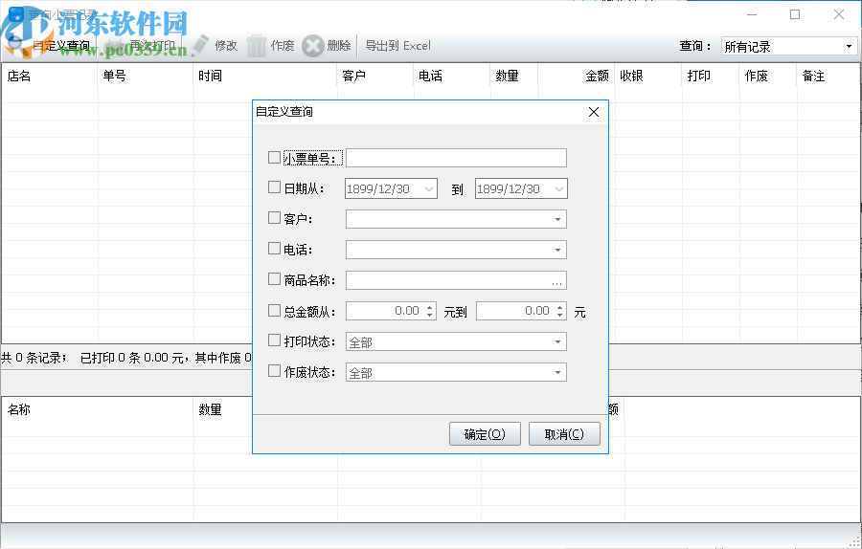Click the gray X icon for 删除
Viewport: 862px width, 549px height.
point(313,46)
